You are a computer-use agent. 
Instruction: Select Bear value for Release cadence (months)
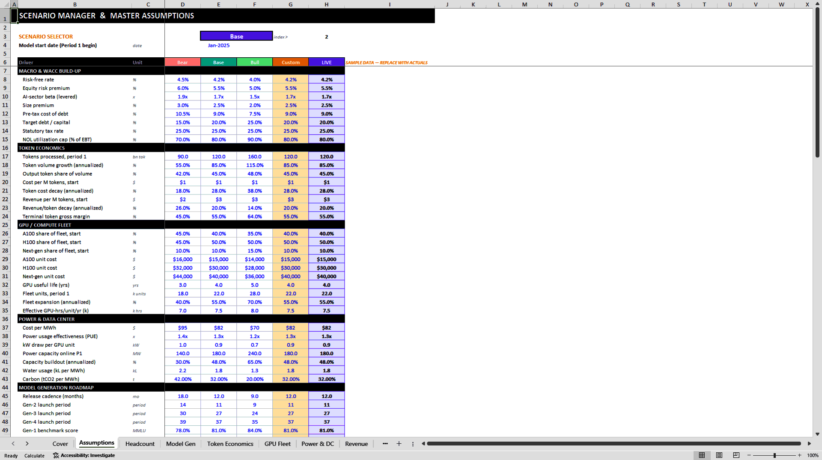[183, 396]
